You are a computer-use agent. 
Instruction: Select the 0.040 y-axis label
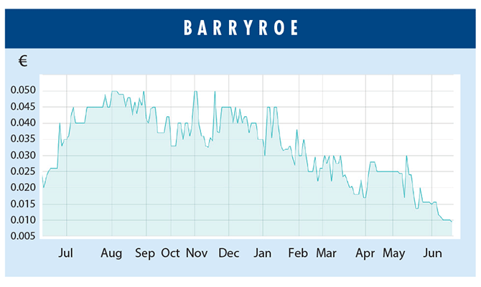point(23,123)
